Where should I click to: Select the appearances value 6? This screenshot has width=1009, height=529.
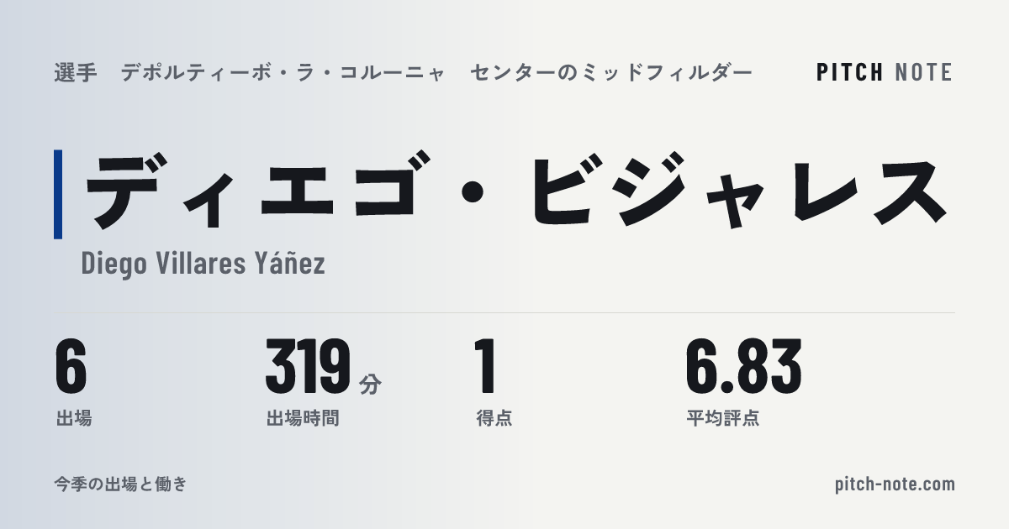[x=71, y=366]
